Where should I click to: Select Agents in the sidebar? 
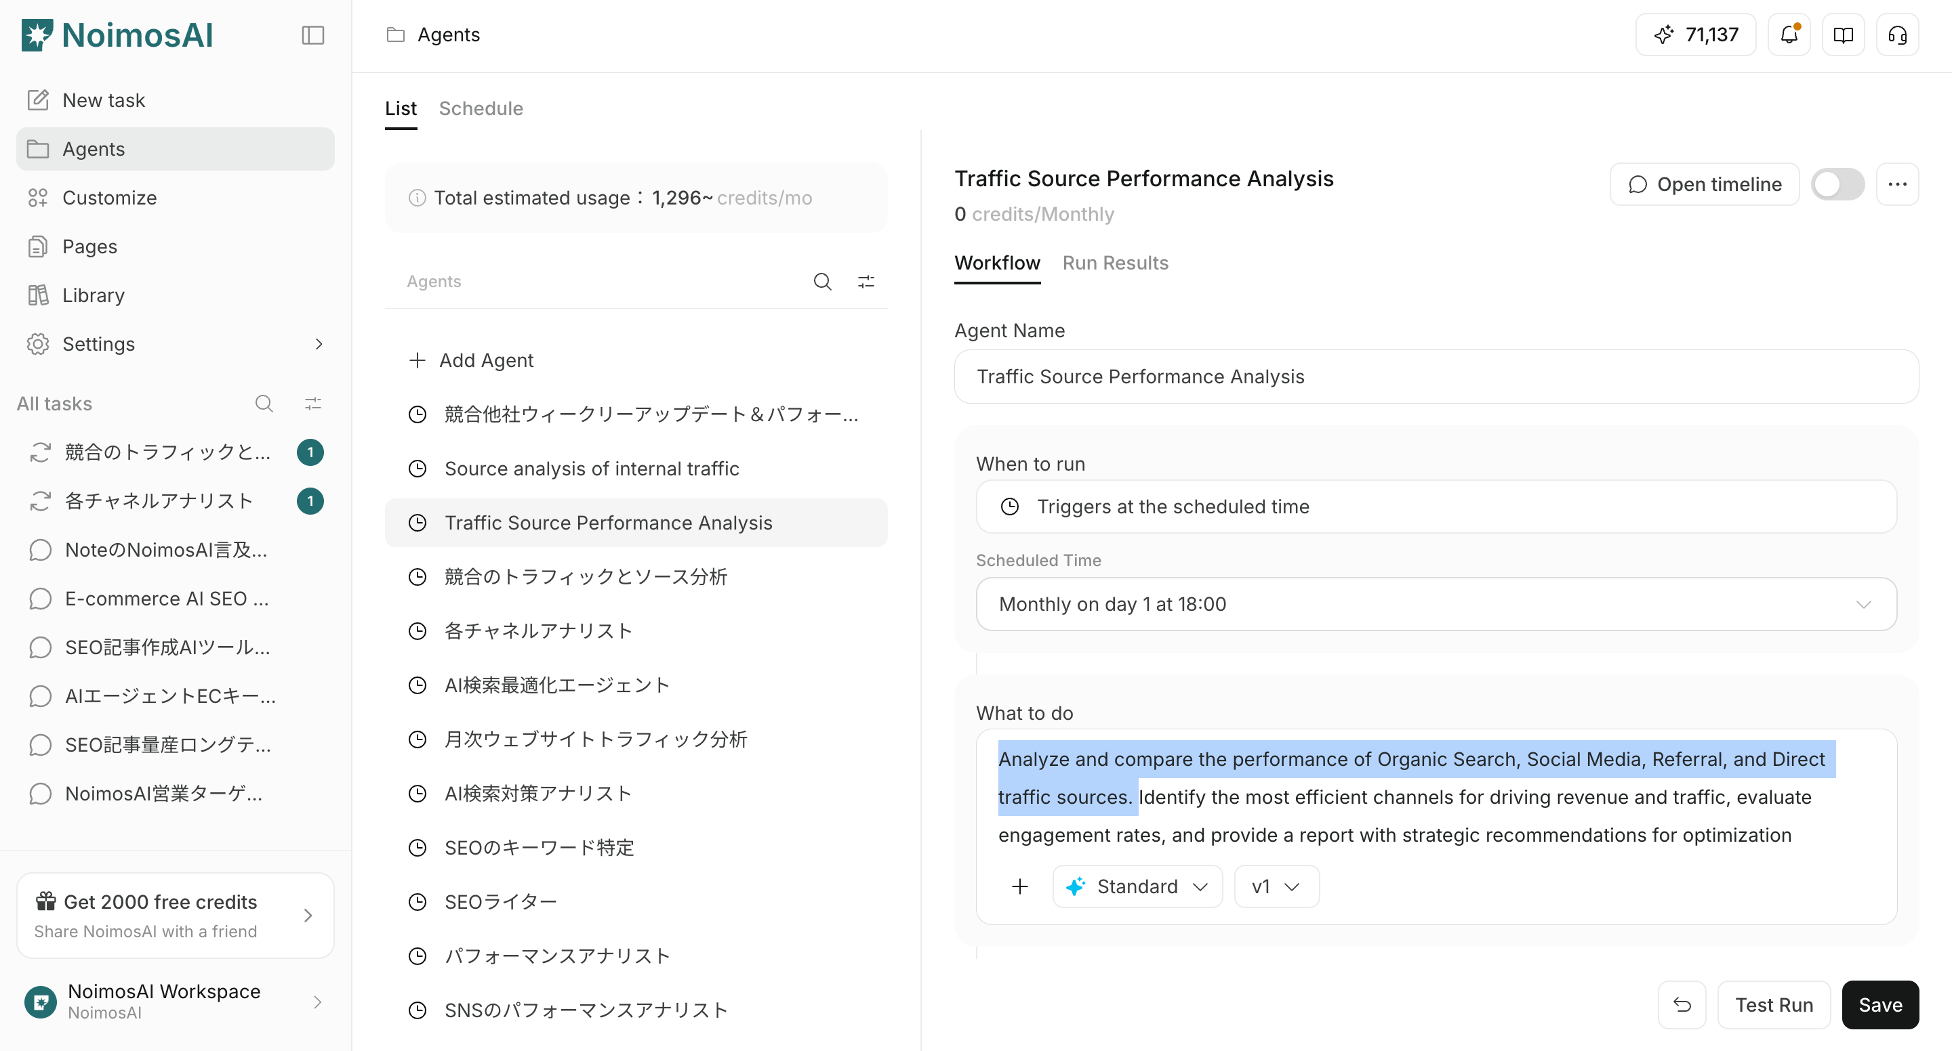click(175, 148)
